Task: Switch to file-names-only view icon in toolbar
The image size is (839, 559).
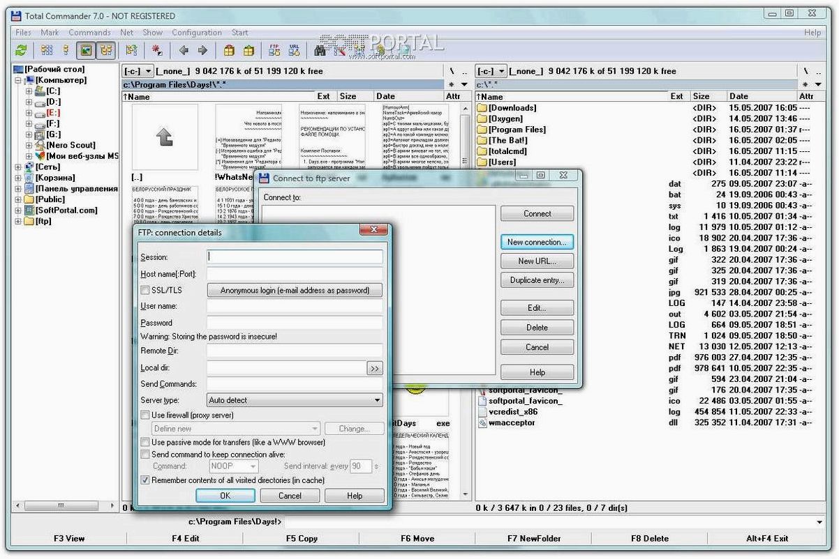Action: 47,50
